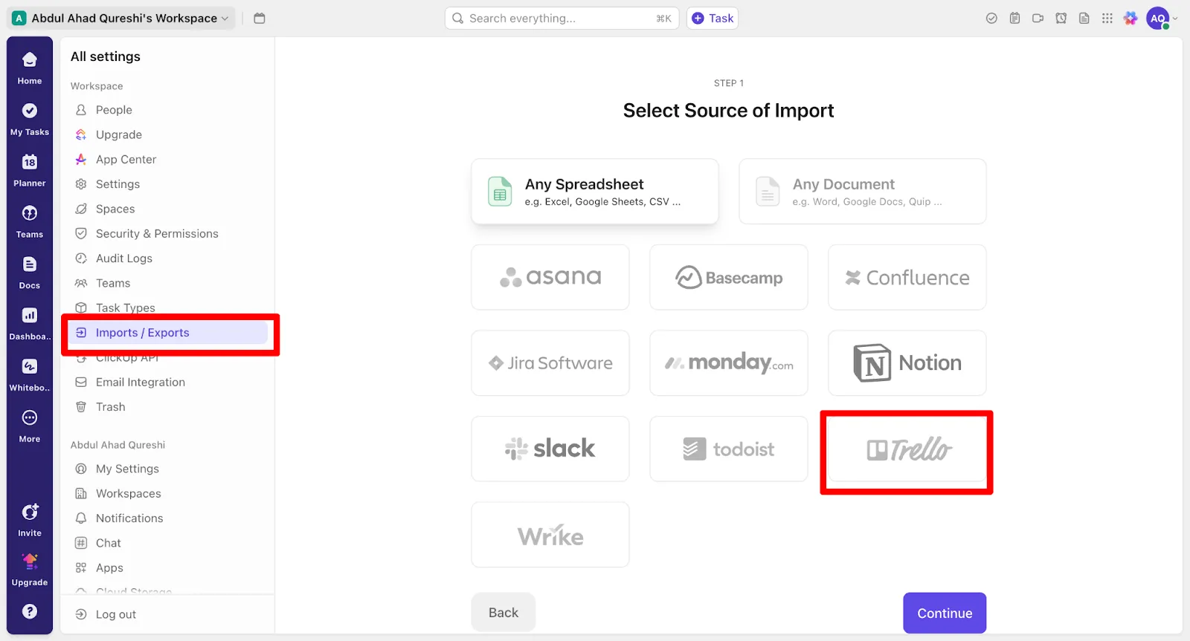This screenshot has width=1190, height=641.
Task: Choose monday.com as import source
Action: point(729,363)
